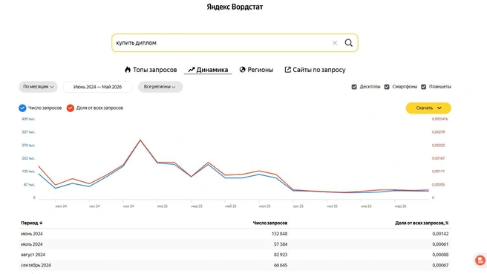Click the value 82 923 in the table

tap(281, 255)
